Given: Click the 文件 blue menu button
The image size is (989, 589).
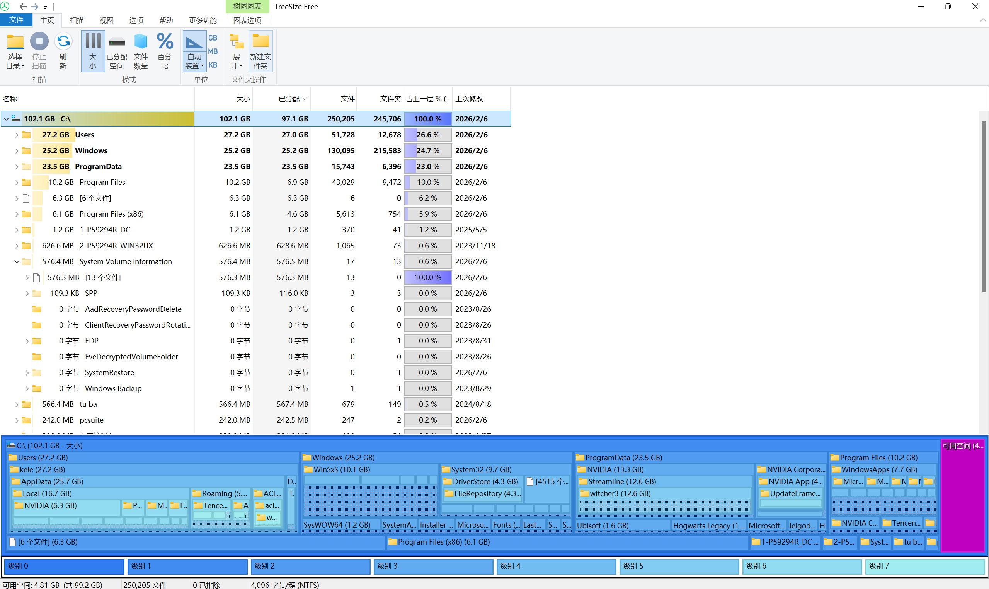Looking at the screenshot, I should [16, 20].
